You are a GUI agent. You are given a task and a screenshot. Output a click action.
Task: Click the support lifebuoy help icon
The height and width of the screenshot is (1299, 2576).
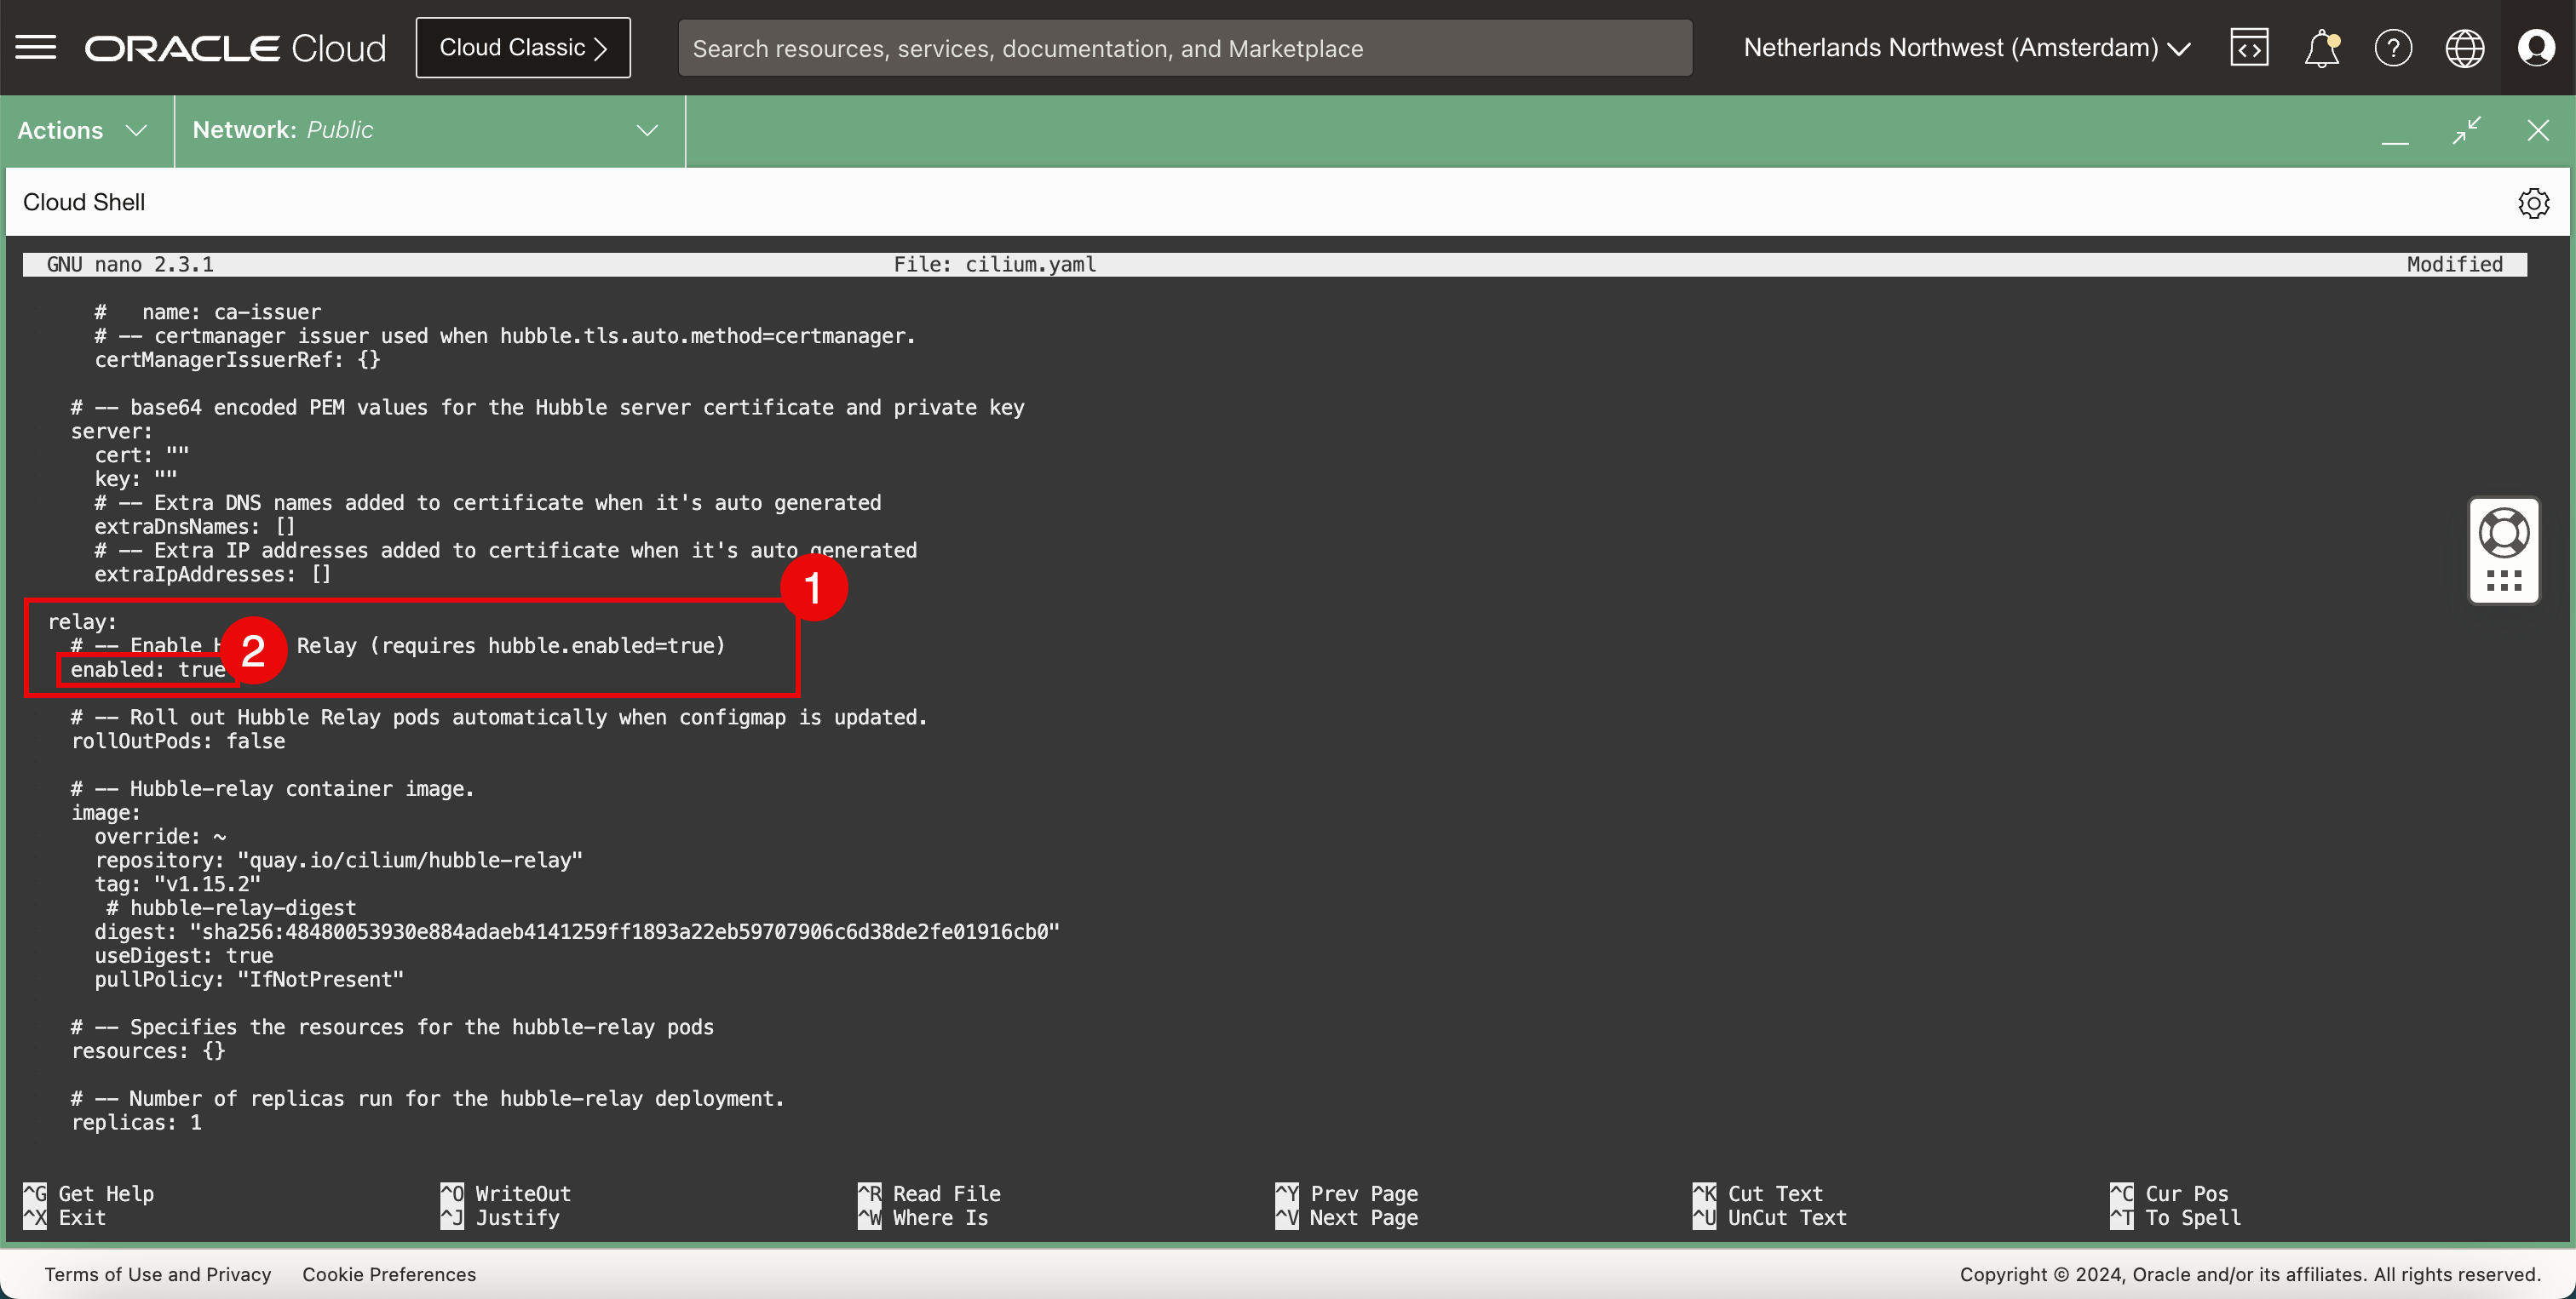(x=2504, y=533)
